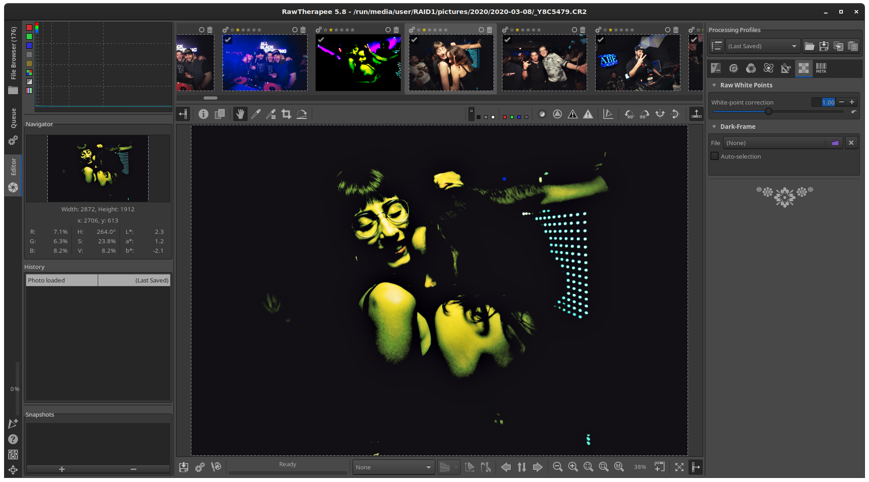This screenshot has width=869, height=482.
Task: Activate the white balance picker tool
Action: pyautogui.click(x=256, y=114)
